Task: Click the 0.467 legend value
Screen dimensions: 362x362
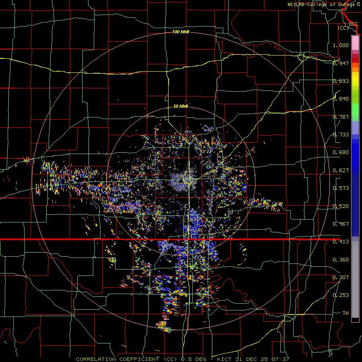Action: (341, 224)
